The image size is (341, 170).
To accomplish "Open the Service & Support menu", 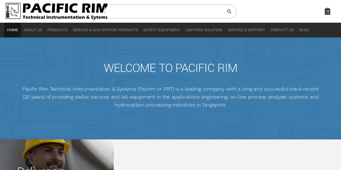I will point(246,30).
